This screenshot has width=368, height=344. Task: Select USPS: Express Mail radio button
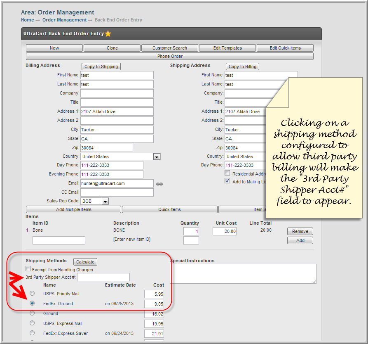tap(32, 323)
